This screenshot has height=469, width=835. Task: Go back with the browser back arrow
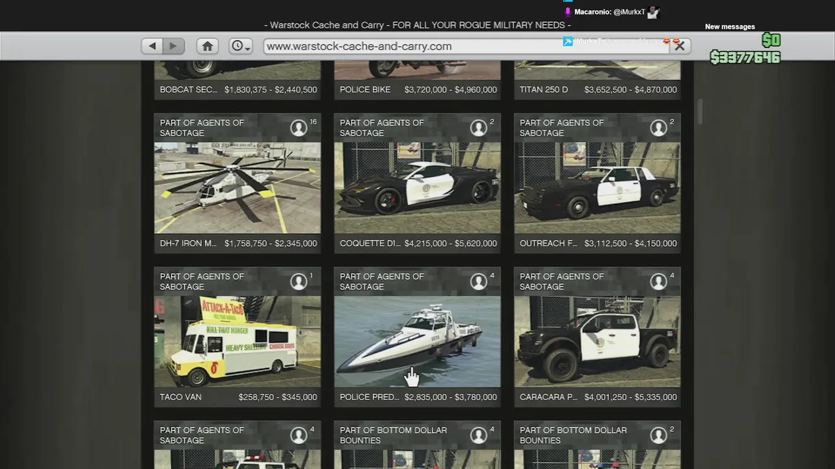(153, 46)
